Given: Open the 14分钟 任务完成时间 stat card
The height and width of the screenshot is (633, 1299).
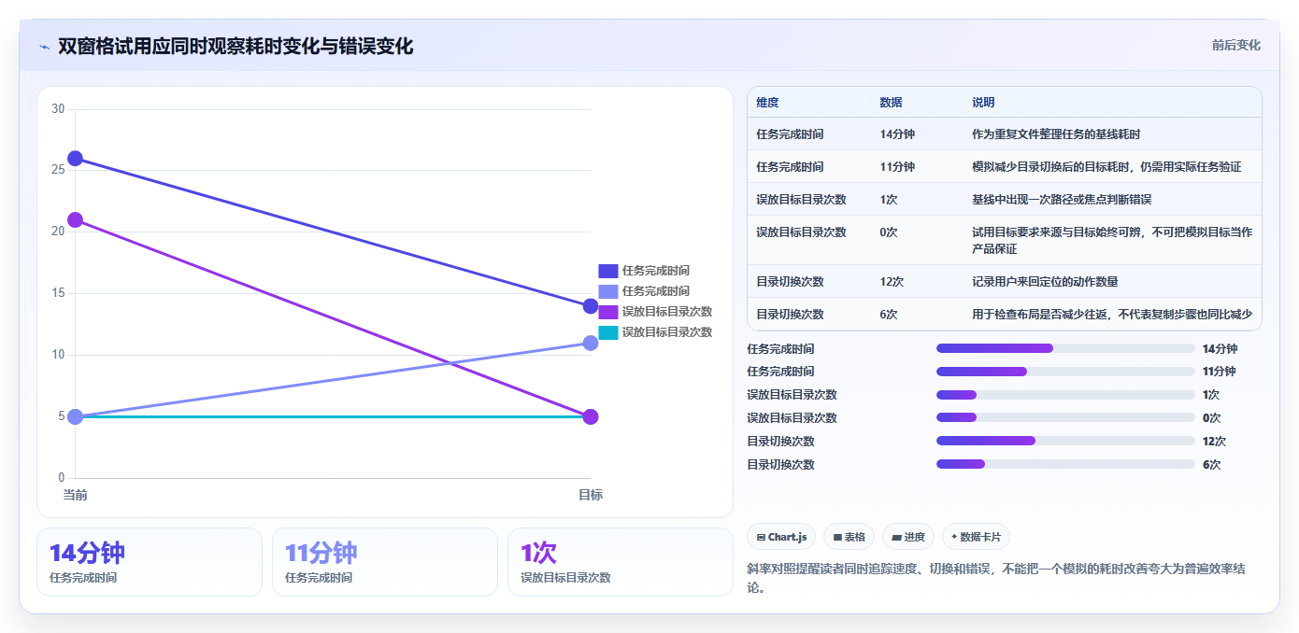Looking at the screenshot, I should pos(150,562).
